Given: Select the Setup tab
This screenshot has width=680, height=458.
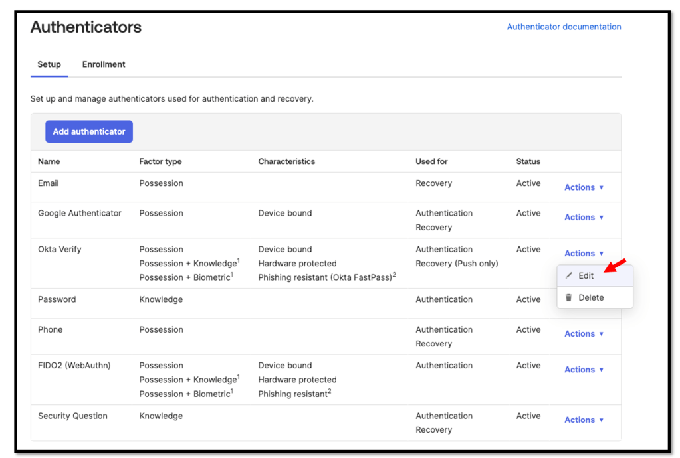Looking at the screenshot, I should click(x=49, y=64).
